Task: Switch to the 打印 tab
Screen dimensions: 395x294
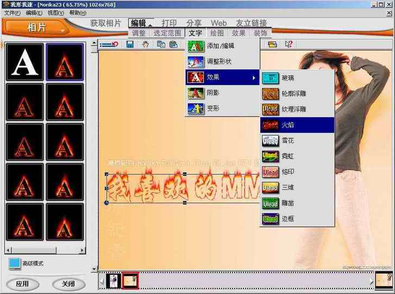Action: pos(169,23)
